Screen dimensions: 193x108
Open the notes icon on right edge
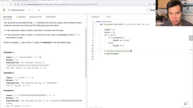(x=191, y=38)
